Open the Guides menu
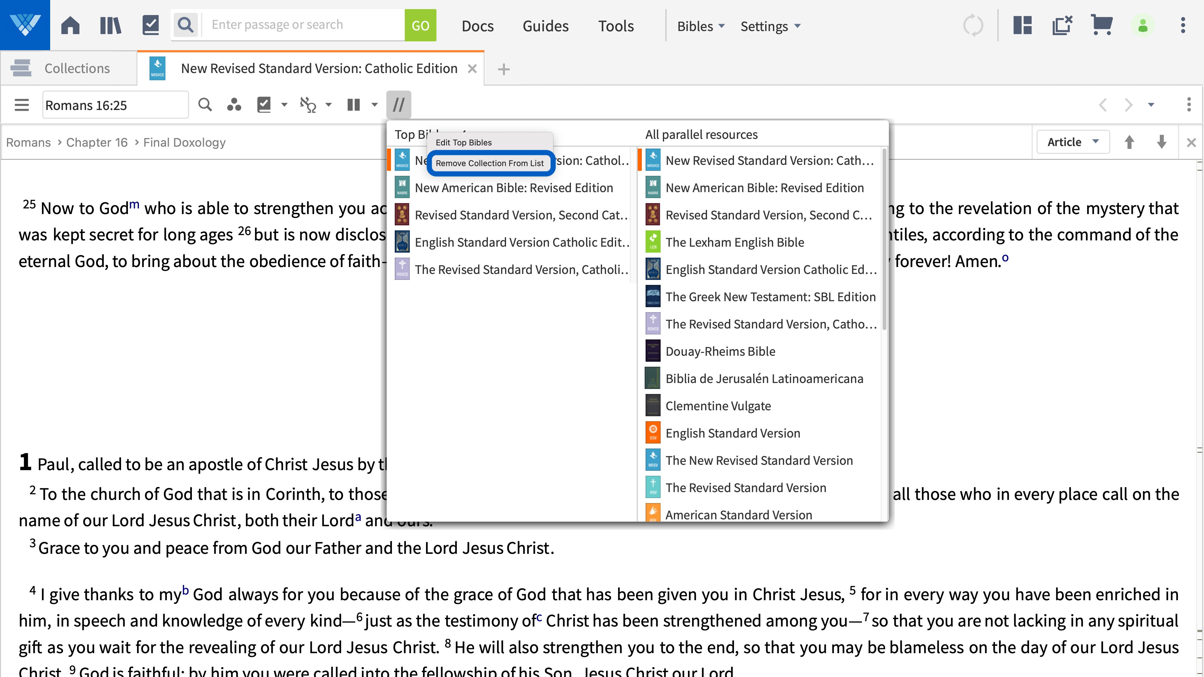1204x677 pixels. (546, 26)
